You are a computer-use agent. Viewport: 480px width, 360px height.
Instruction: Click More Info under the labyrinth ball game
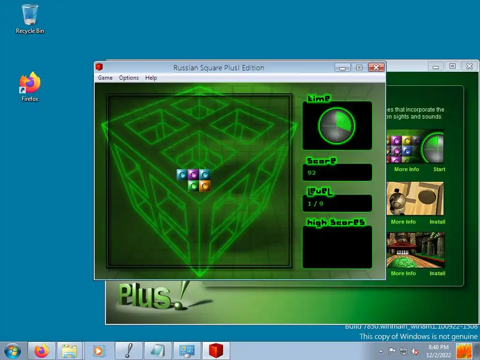(403, 222)
